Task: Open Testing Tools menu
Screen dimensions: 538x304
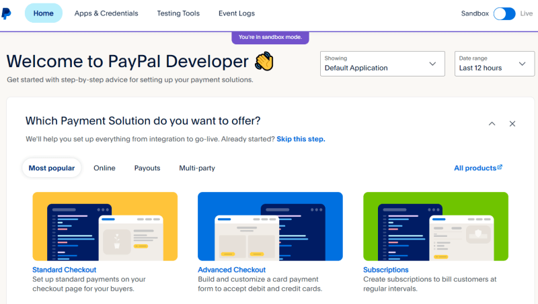Action: point(178,13)
